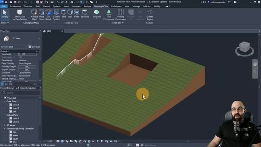Select the East elevation view
Viewport: 261px width, 147px height.
click(15, 132)
